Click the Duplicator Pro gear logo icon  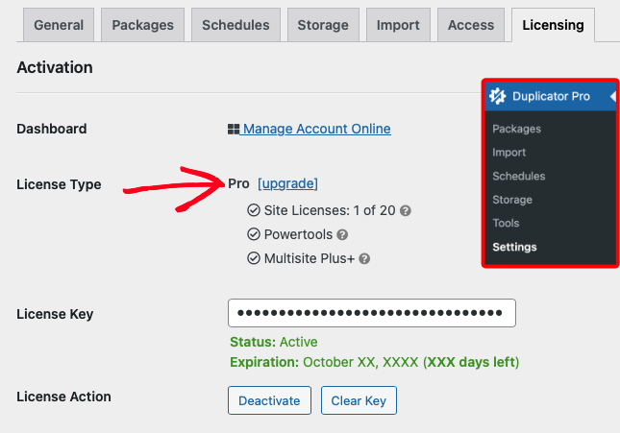(497, 96)
